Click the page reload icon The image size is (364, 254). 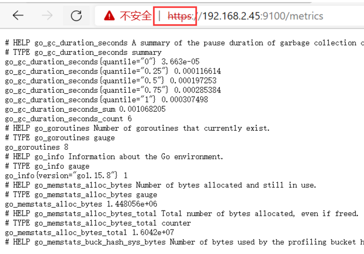pyautogui.click(x=76, y=16)
